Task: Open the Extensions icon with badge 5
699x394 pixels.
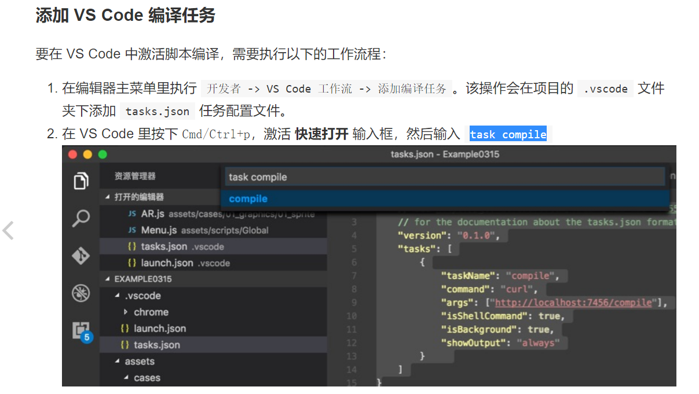Action: [x=82, y=331]
